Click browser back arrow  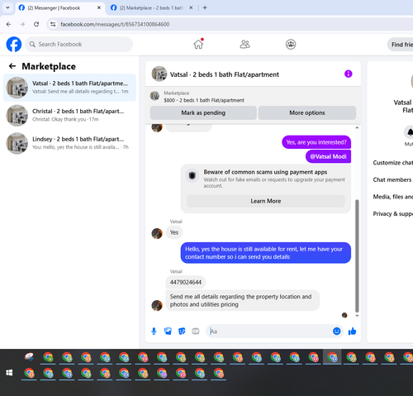coord(8,24)
